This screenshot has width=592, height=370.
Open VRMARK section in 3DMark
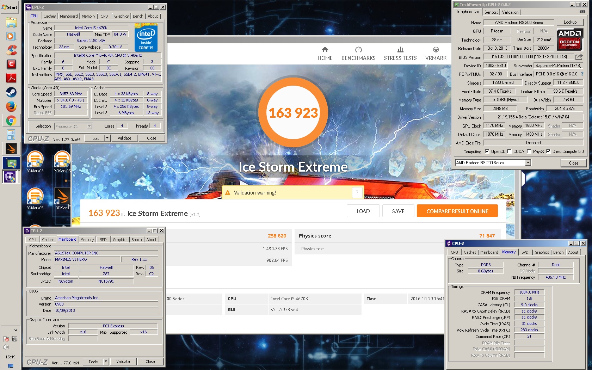click(436, 54)
